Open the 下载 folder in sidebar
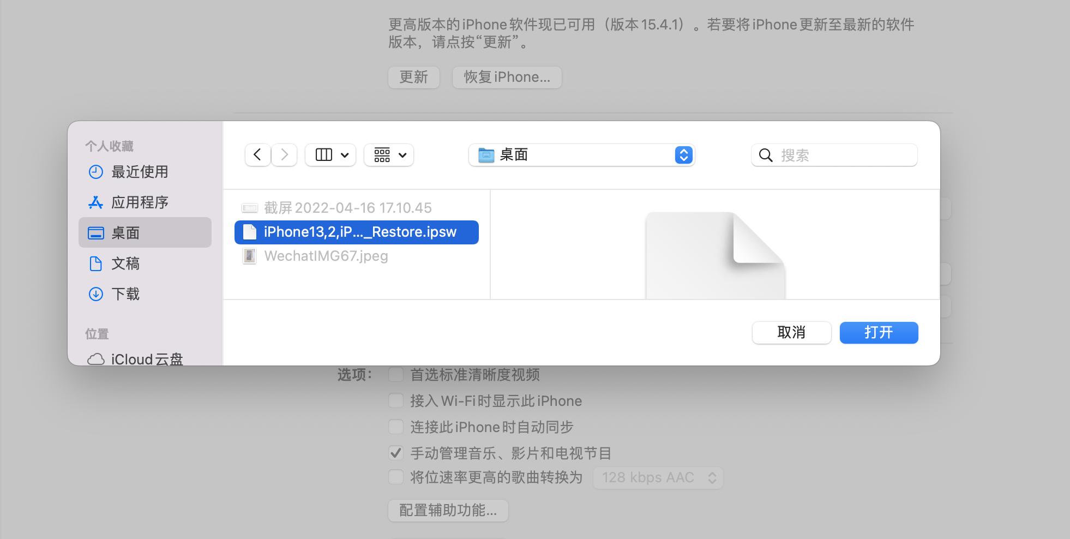Screen dimensions: 1070x539 (127, 294)
